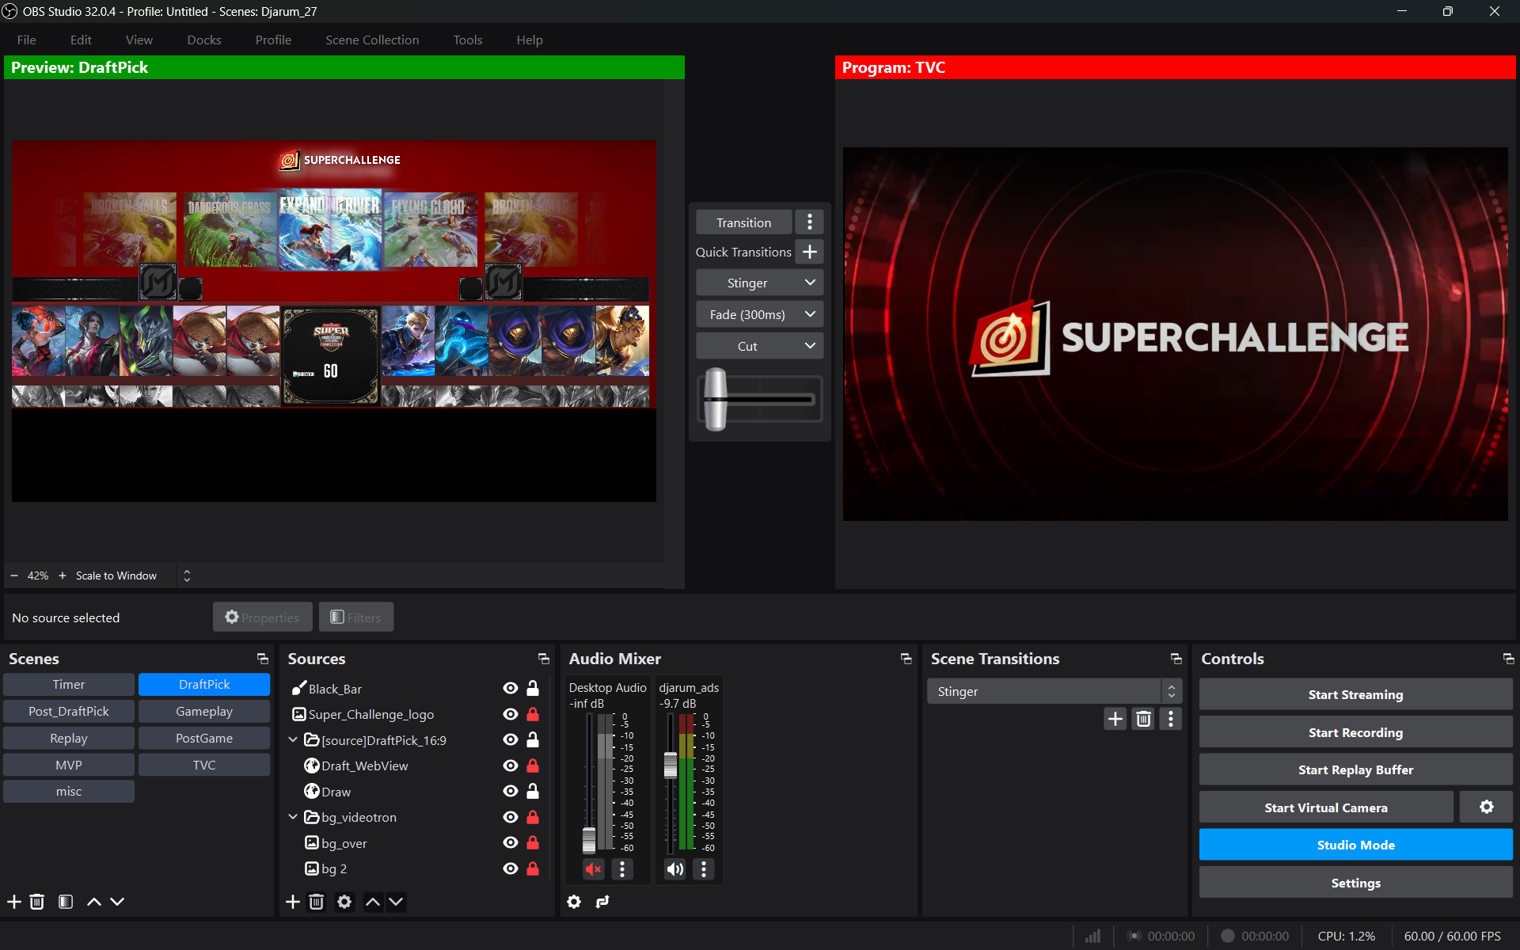Screen dimensions: 1520x950
Task: Remove selected scene with trash icon
Action: coord(37,902)
